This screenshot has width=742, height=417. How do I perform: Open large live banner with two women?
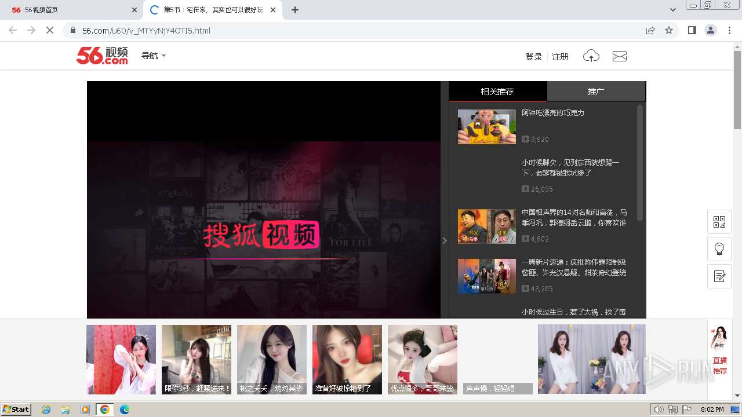tap(592, 359)
